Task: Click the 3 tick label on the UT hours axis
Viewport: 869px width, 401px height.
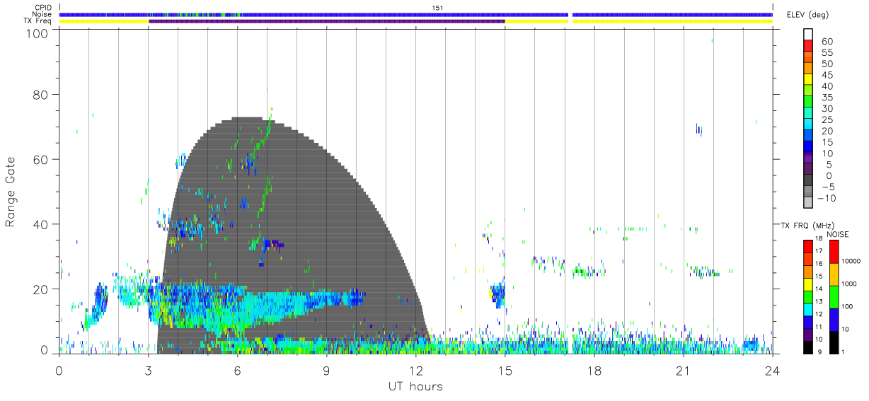Action: [148, 370]
